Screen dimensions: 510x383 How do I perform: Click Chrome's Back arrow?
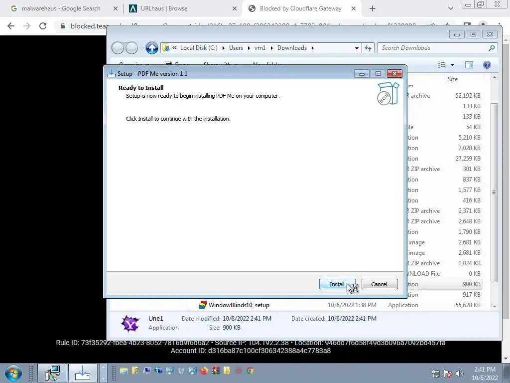pyautogui.click(x=11, y=26)
